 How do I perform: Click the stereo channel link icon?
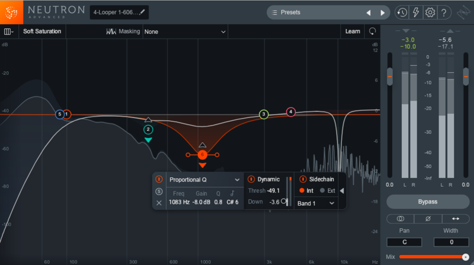click(x=401, y=218)
